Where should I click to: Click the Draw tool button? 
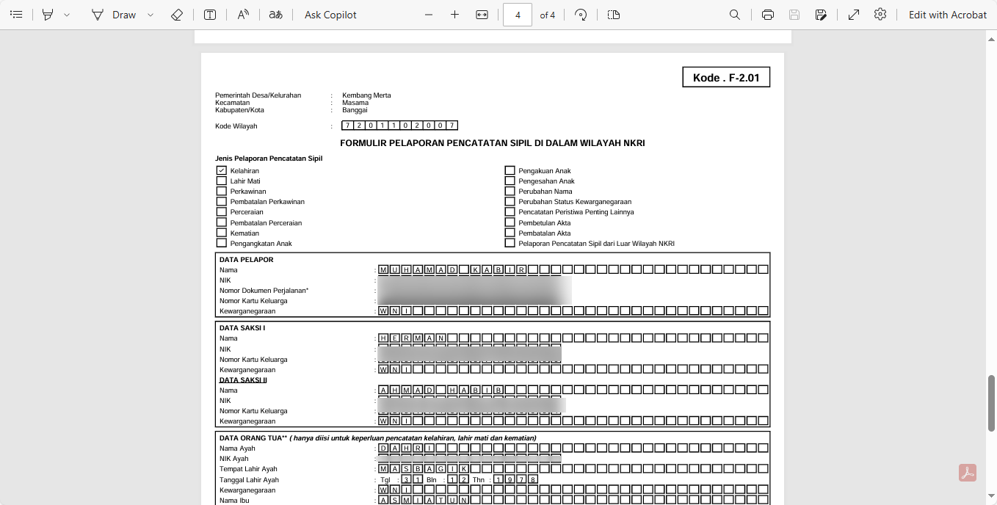click(114, 15)
